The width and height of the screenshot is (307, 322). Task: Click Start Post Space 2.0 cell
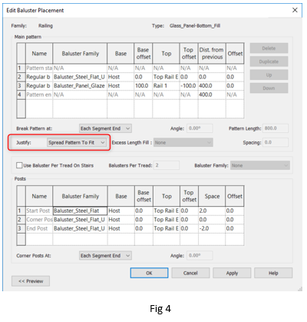point(212,211)
